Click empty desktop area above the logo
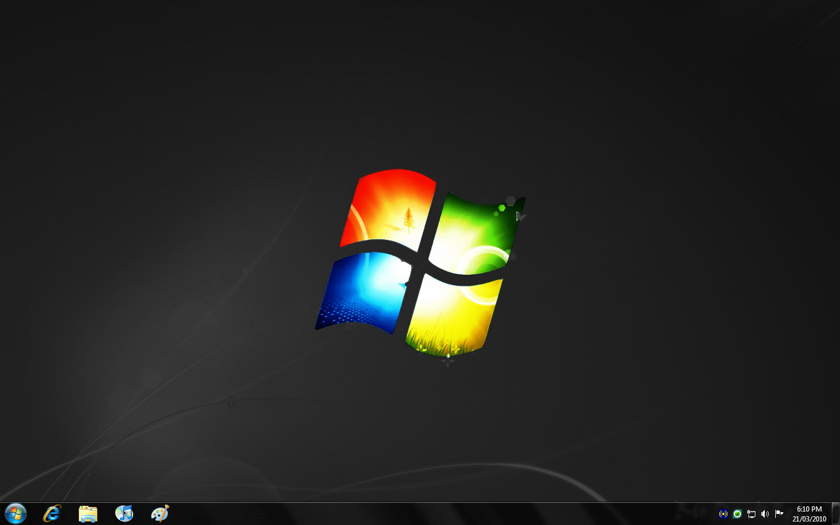 coord(420,87)
